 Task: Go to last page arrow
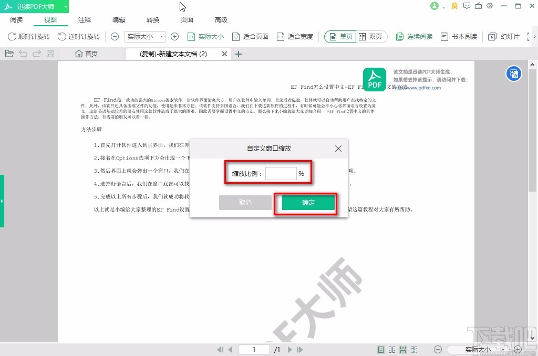click(300, 350)
